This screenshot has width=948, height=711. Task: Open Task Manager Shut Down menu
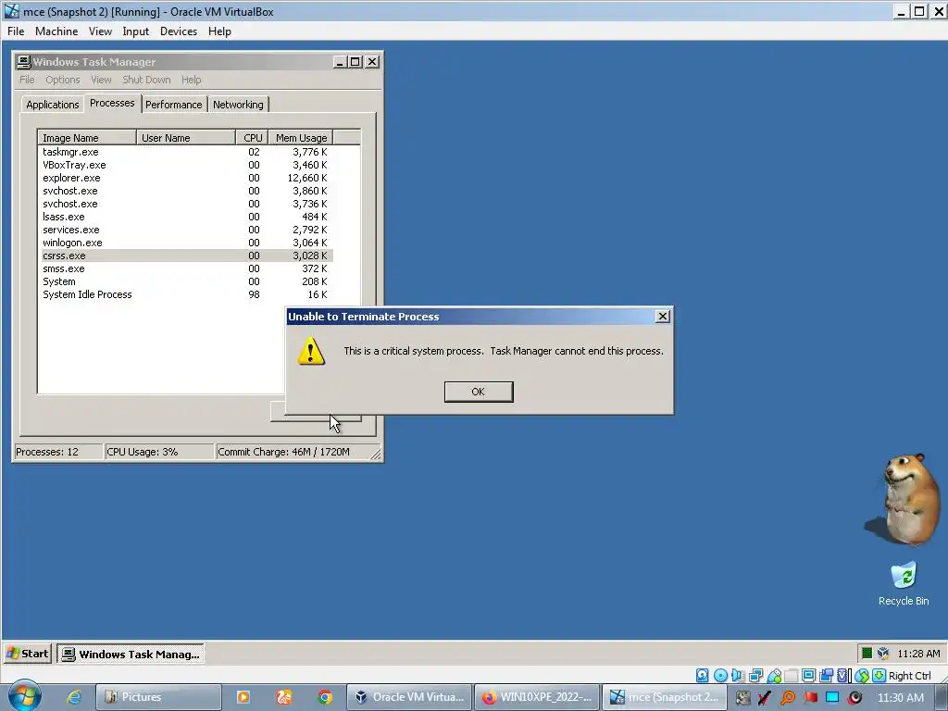tap(146, 80)
